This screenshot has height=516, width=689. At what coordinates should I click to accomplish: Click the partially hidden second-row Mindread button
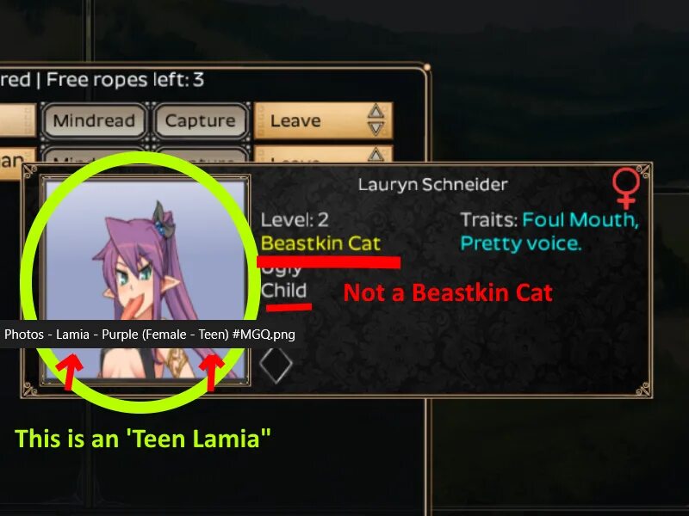(94, 157)
